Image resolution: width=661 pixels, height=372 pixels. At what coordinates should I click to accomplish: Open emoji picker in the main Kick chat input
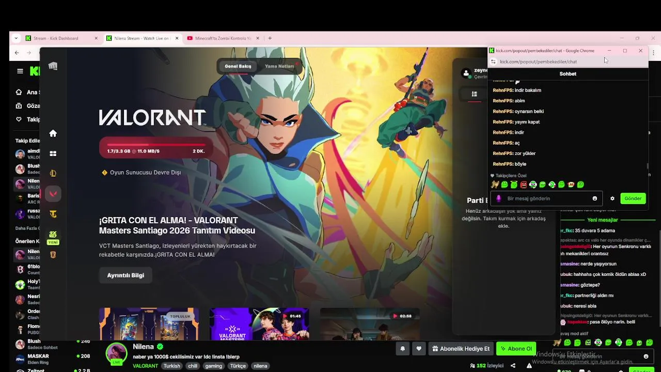click(x=646, y=357)
